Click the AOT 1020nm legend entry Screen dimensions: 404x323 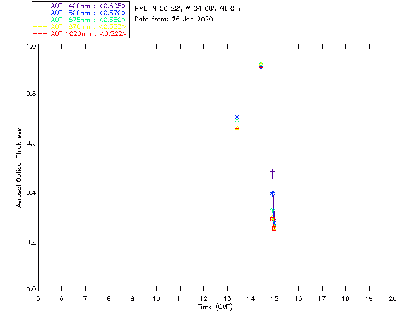[x=80, y=33]
